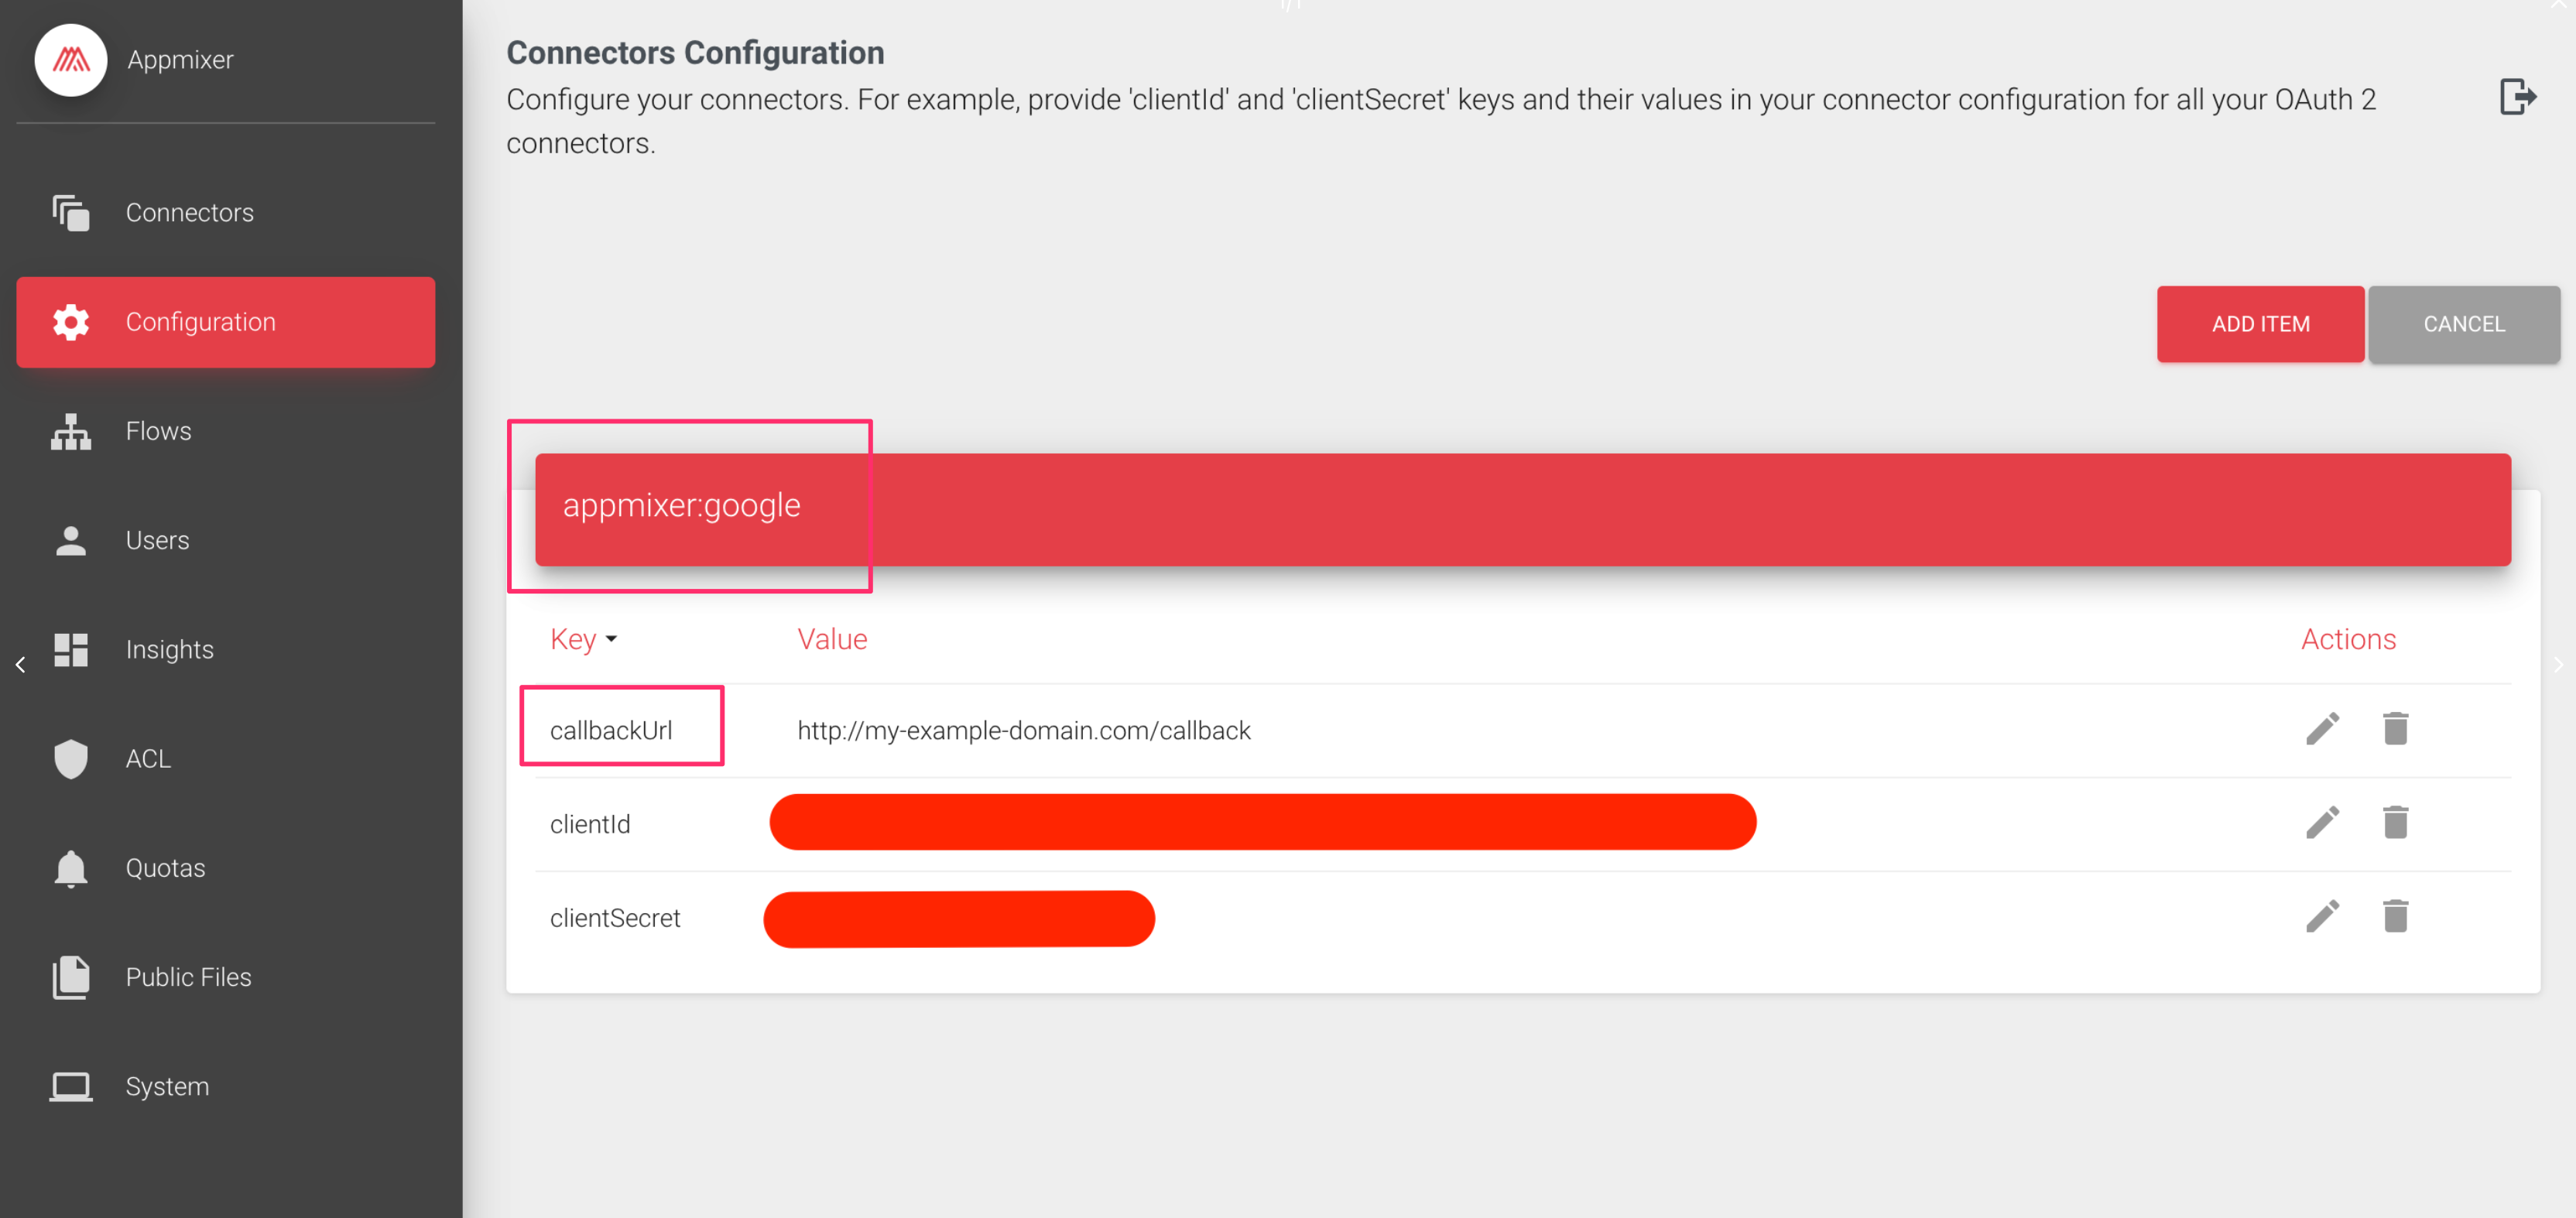
Task: Go to the Flows section
Action: 158,431
